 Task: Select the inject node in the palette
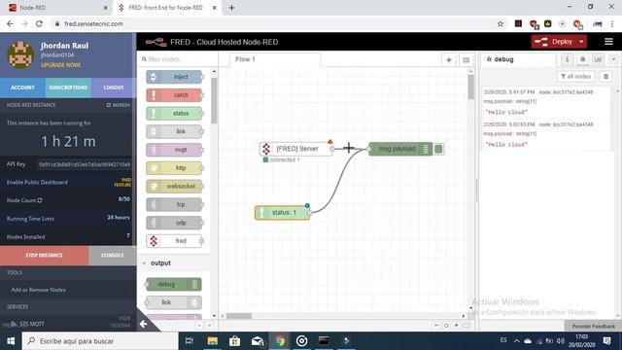point(174,77)
